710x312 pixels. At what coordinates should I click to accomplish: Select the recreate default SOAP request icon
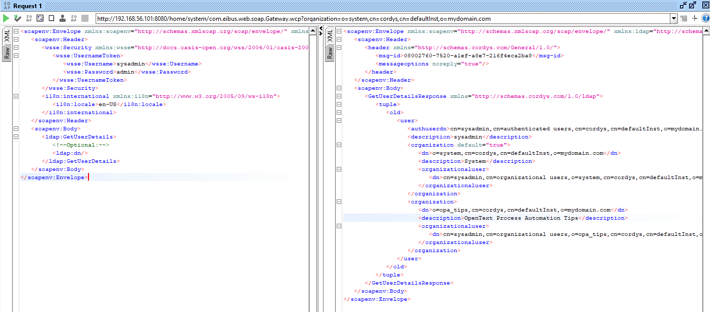41,18
